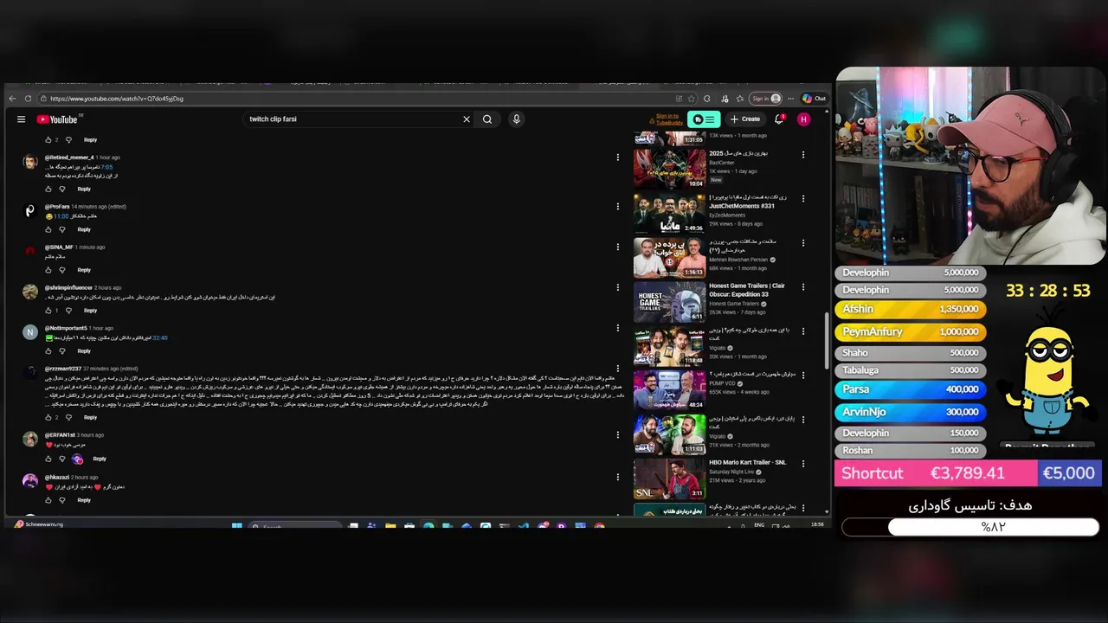Like the @NotImportant5 comment
The width and height of the screenshot is (1108, 623).
tap(48, 351)
